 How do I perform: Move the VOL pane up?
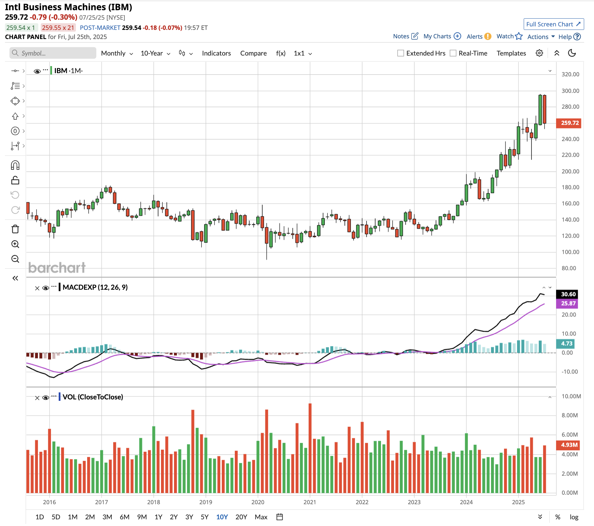pos(550,397)
